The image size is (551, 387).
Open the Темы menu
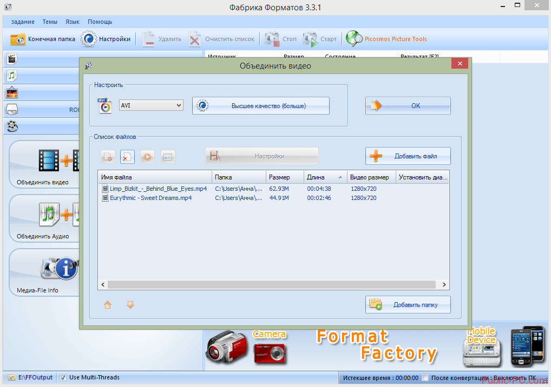point(50,22)
